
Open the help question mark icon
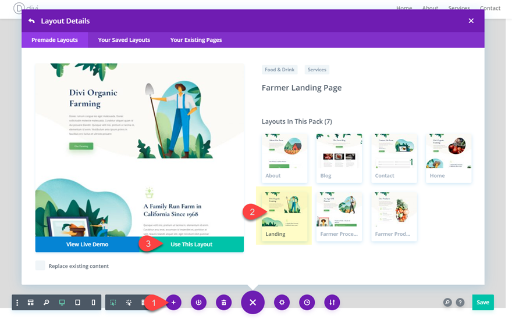[460, 303]
